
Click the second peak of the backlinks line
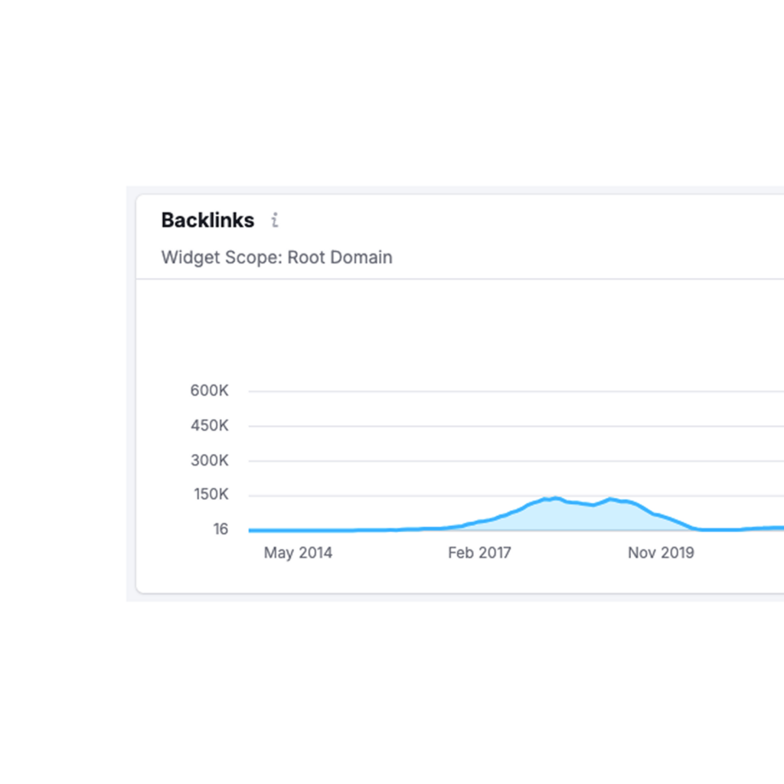pyautogui.click(x=610, y=498)
